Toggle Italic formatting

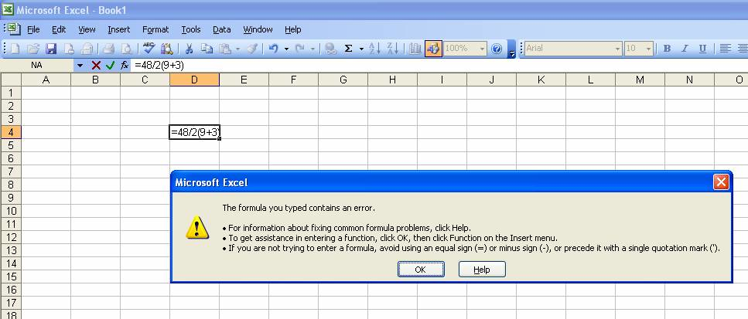[x=685, y=49]
